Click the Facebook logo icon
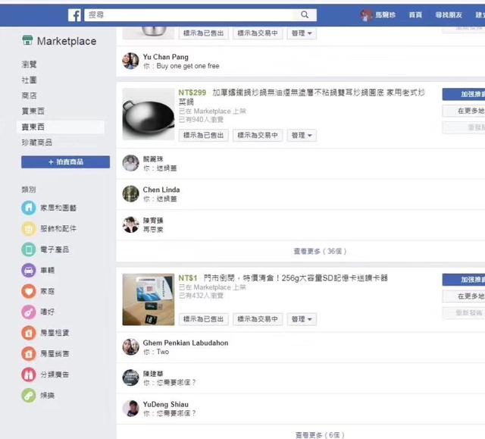The height and width of the screenshot is (439, 485). click(x=75, y=15)
